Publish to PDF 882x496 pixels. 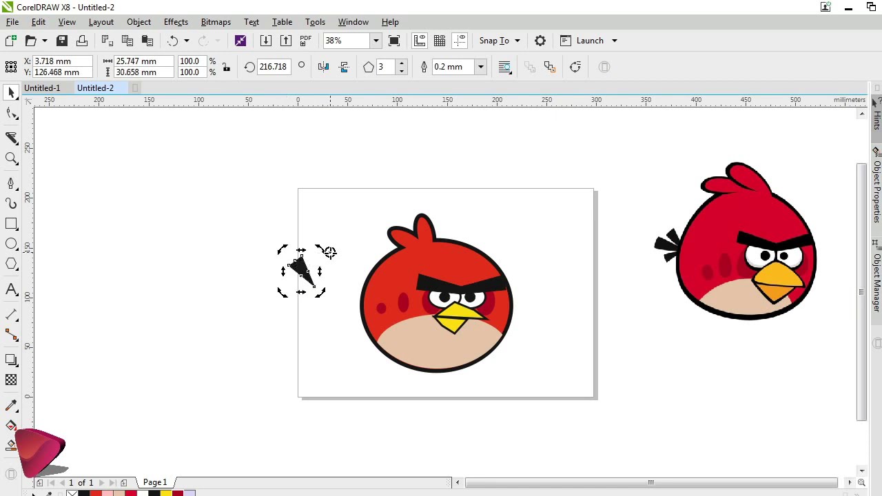point(305,41)
